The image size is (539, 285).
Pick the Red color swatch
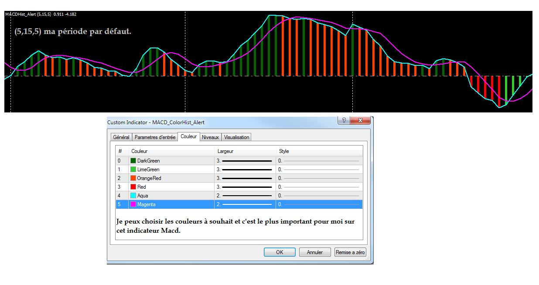[x=133, y=187]
